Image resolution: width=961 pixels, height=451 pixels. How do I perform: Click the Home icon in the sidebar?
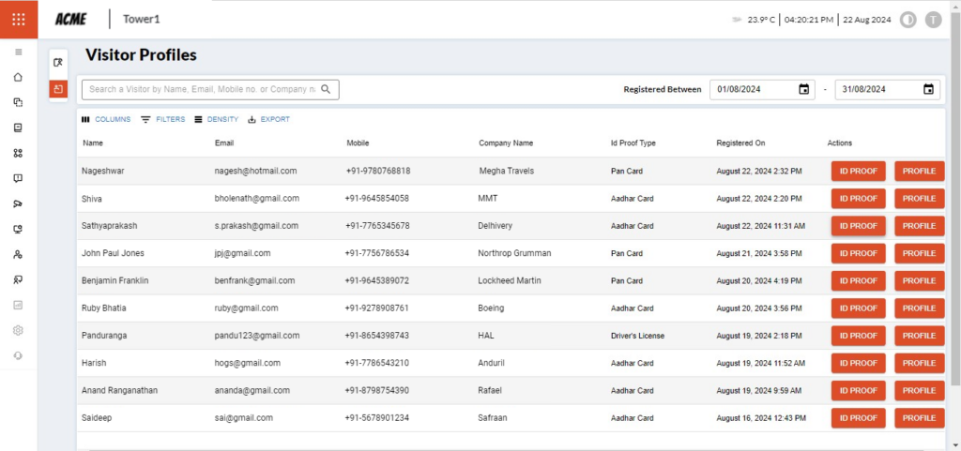pyautogui.click(x=18, y=77)
